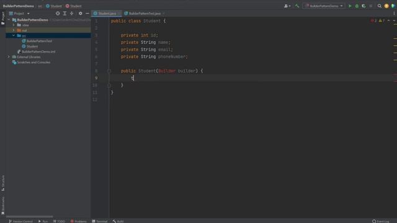Expand the out folder

click(14, 30)
